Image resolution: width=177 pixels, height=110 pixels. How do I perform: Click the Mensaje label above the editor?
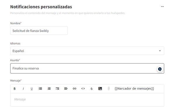click(16, 81)
